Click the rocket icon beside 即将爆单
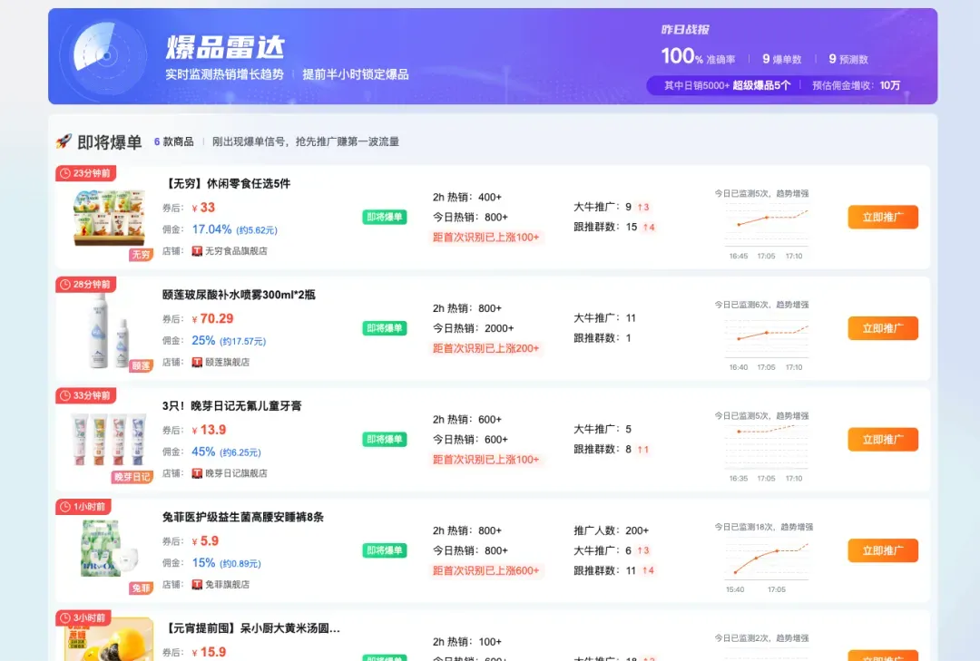The width and height of the screenshot is (980, 661). (x=64, y=141)
